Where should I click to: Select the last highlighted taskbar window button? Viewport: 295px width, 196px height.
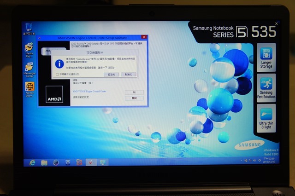point(103,162)
